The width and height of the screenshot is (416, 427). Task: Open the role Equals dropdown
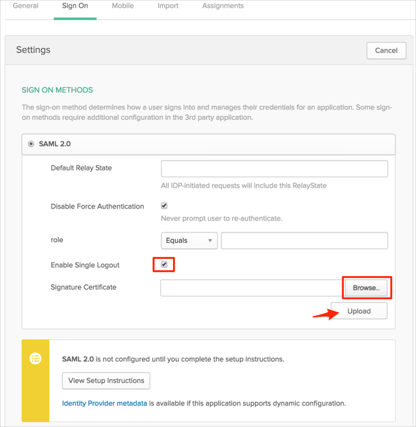[189, 241]
